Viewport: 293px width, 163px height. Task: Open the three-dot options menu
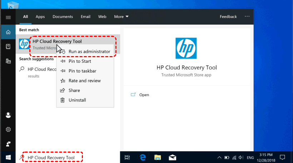247,16
